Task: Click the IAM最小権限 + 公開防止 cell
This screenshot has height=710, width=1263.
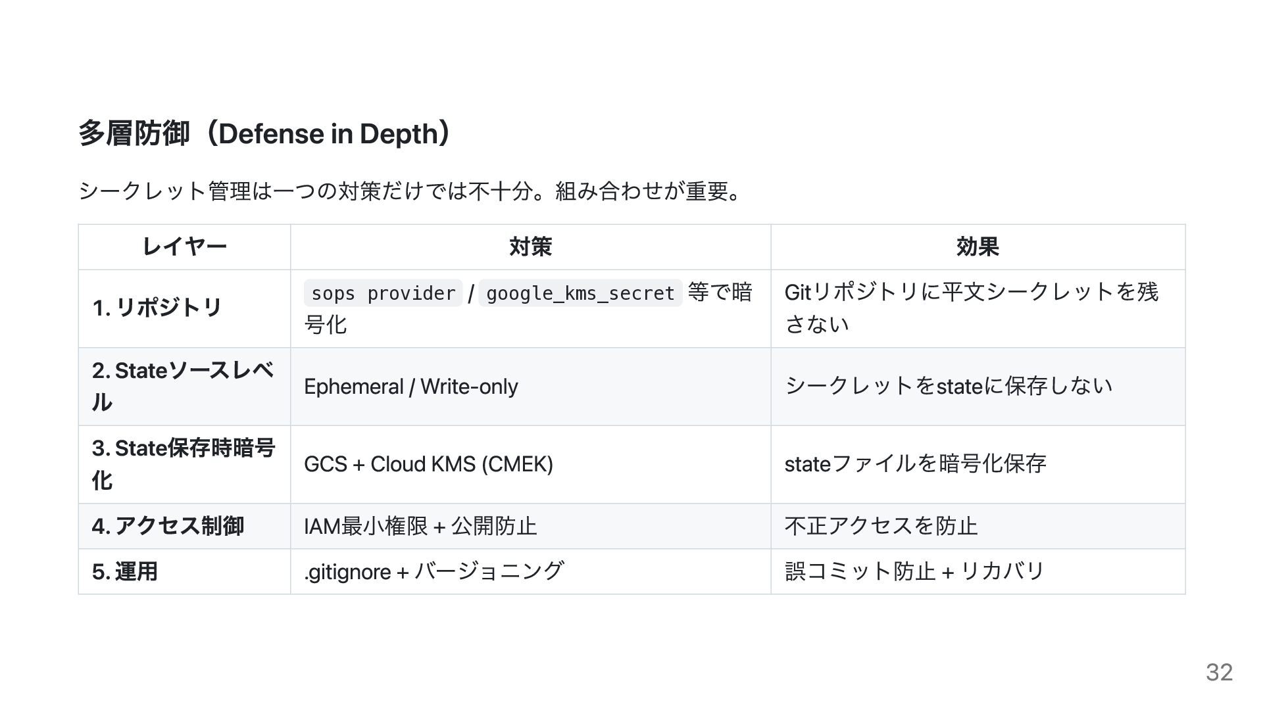Action: [x=420, y=526]
